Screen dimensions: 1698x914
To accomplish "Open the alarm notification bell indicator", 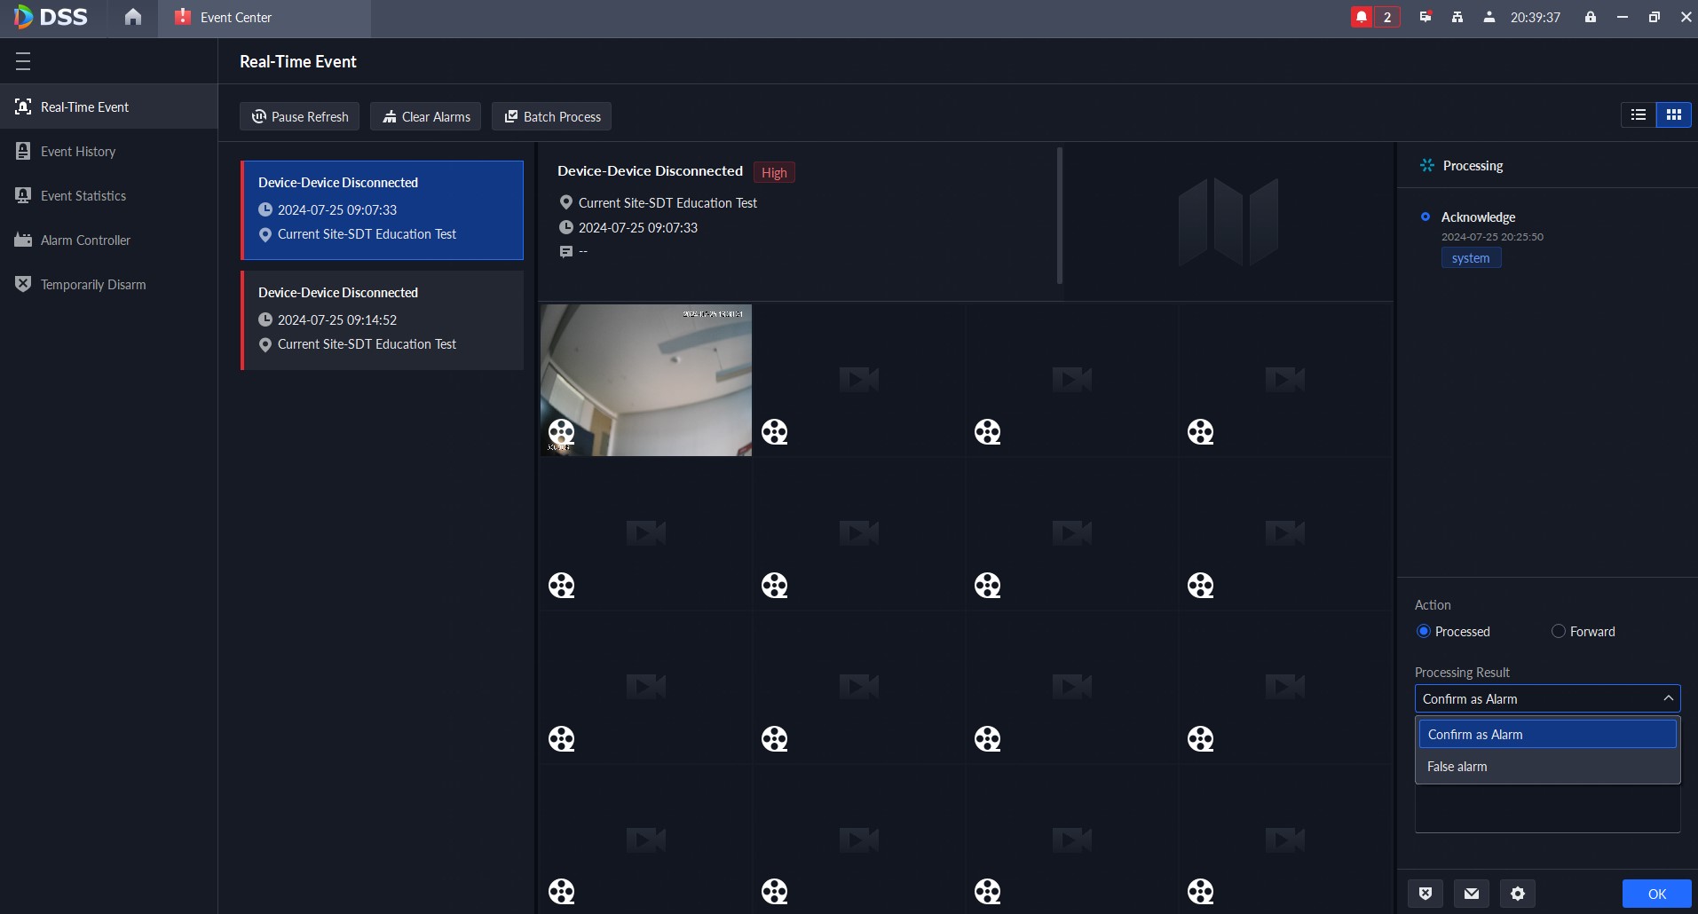I will tap(1362, 17).
